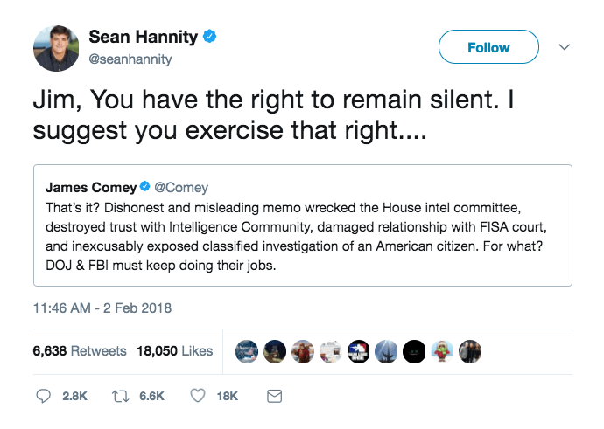Click Sean Hannity's blue verified badge
This screenshot has width=604, height=429.
tap(209, 37)
